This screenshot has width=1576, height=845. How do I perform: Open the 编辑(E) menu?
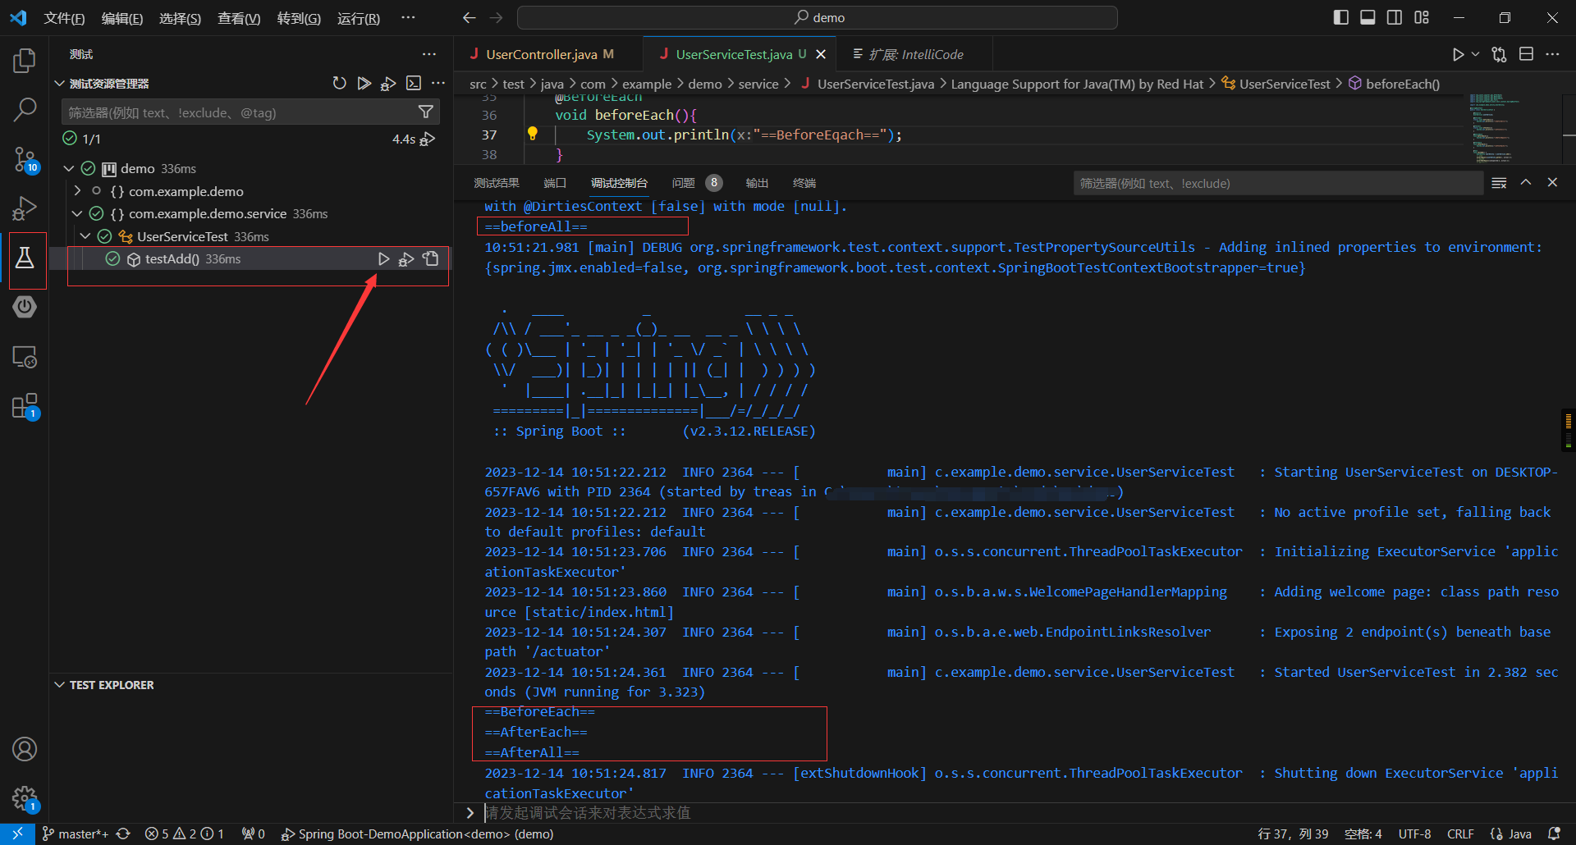(122, 18)
